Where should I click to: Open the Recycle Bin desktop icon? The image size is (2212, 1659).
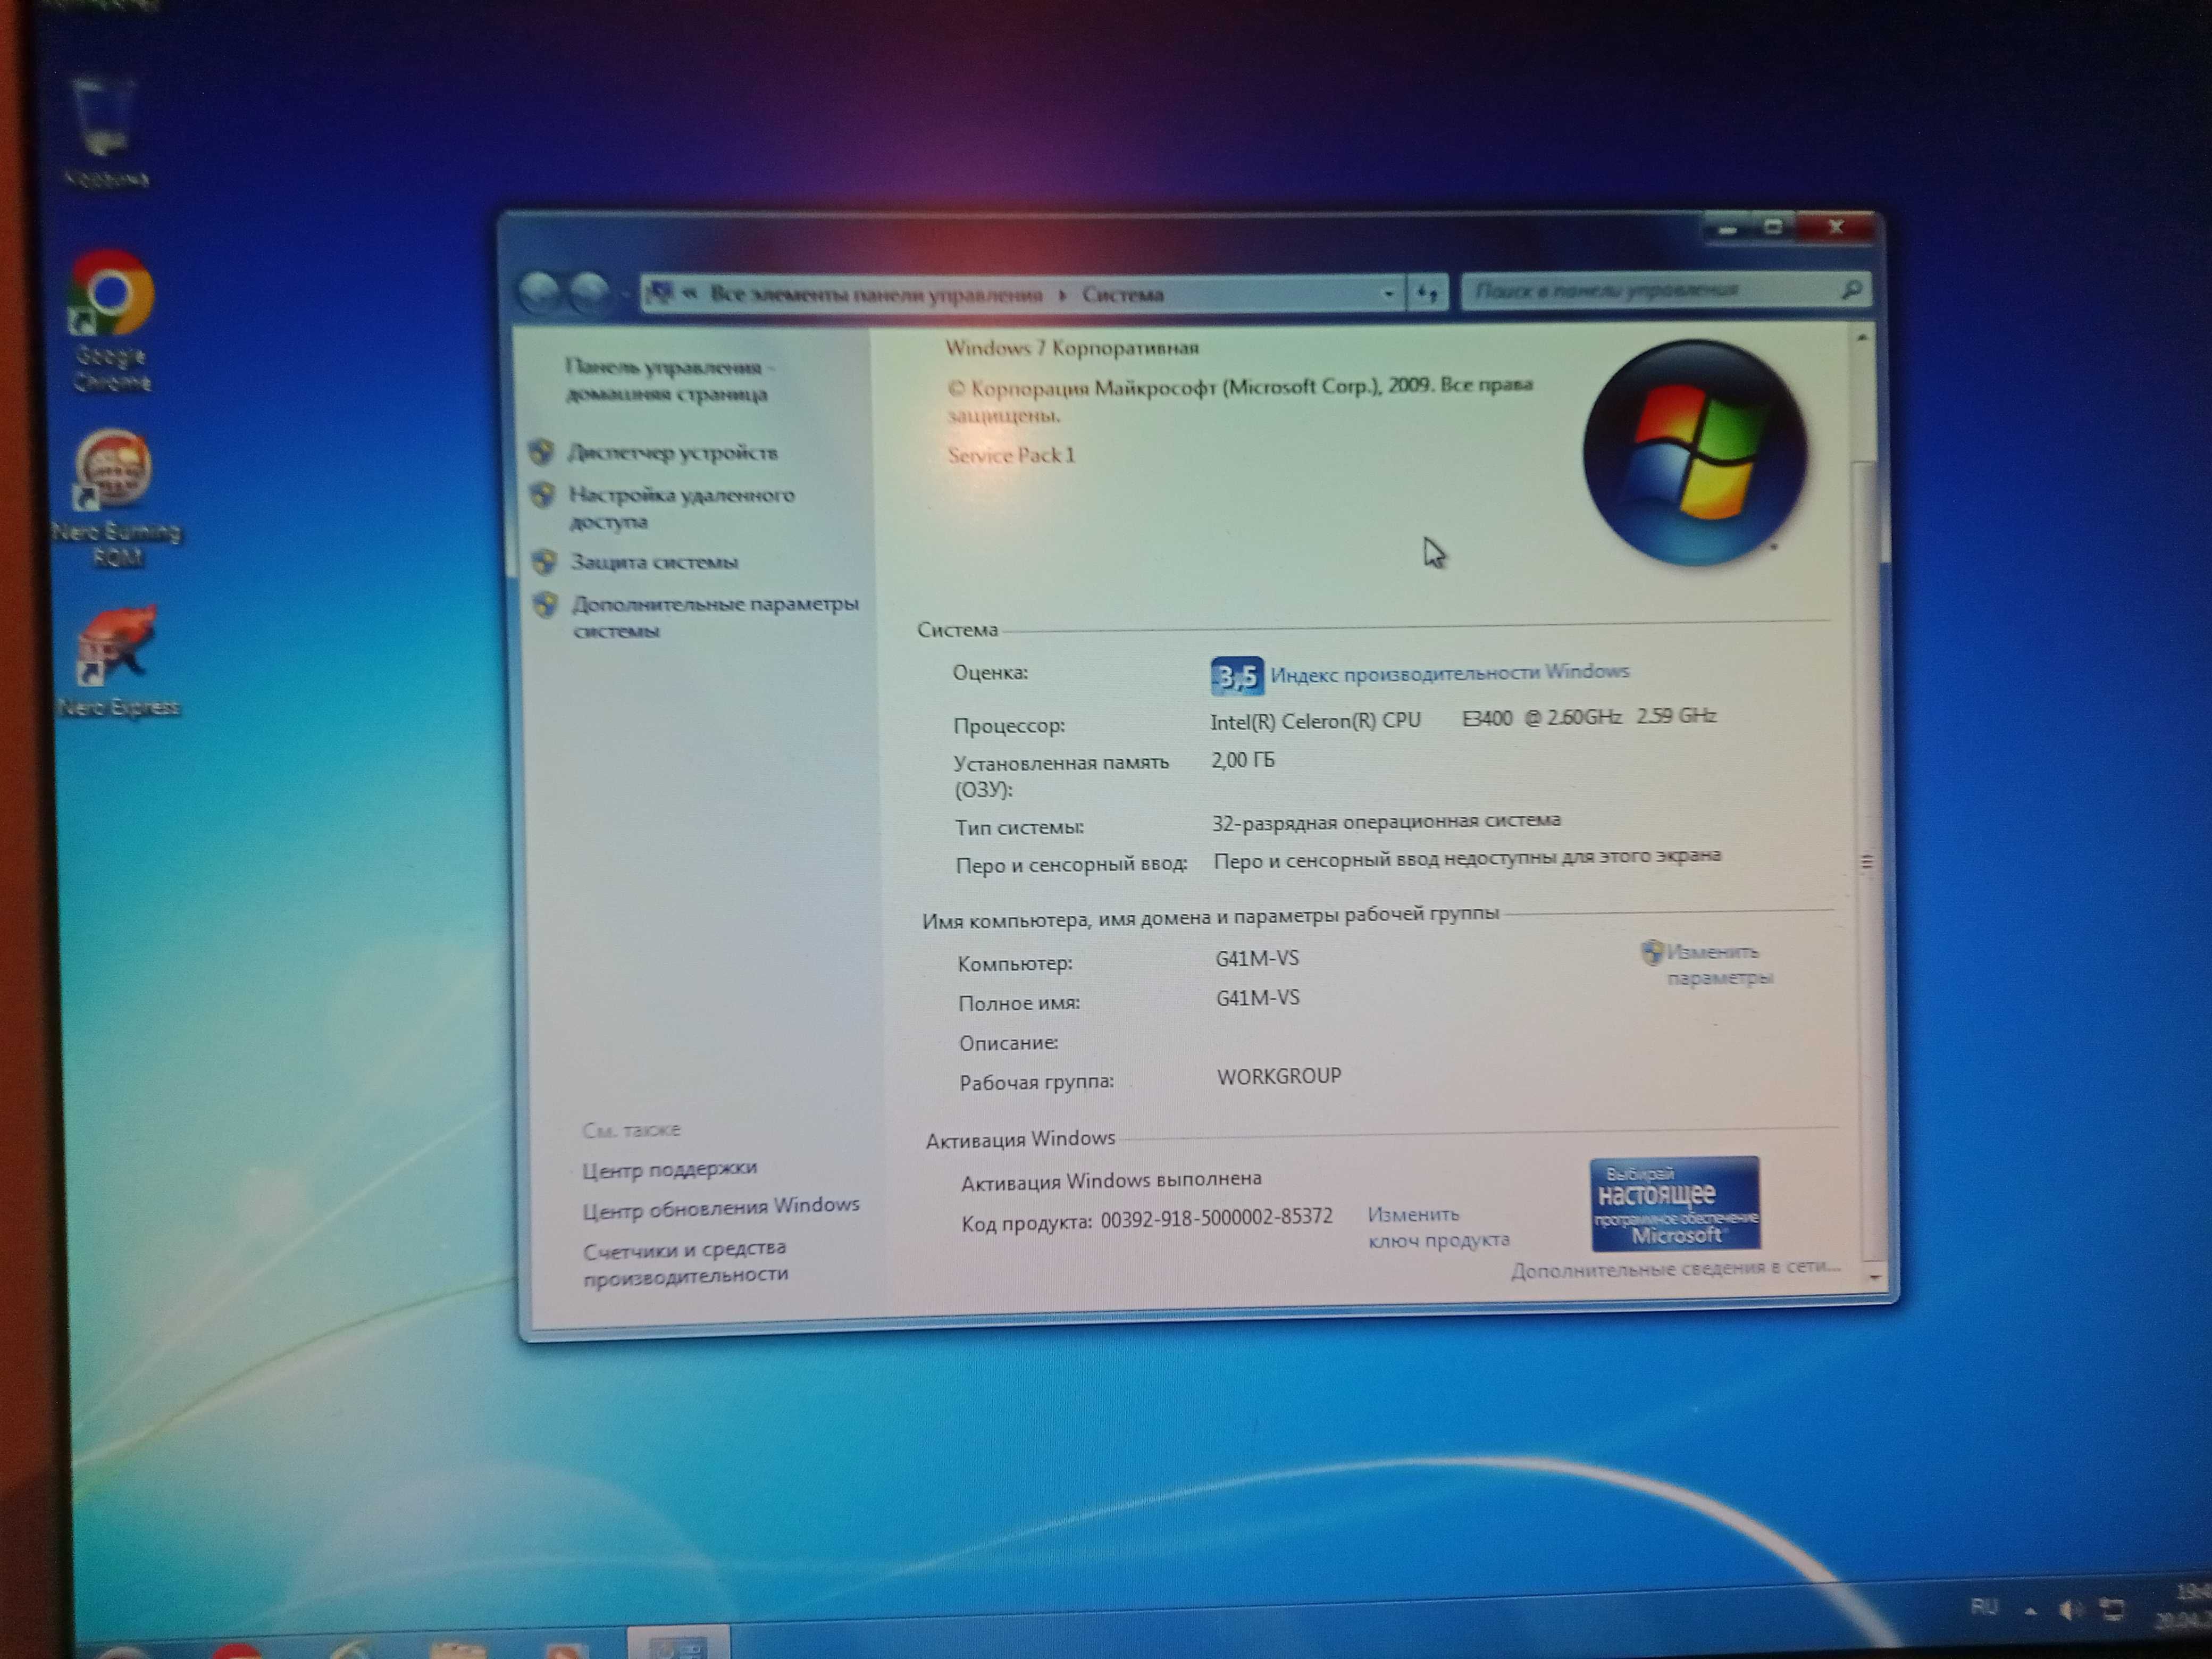(105, 130)
